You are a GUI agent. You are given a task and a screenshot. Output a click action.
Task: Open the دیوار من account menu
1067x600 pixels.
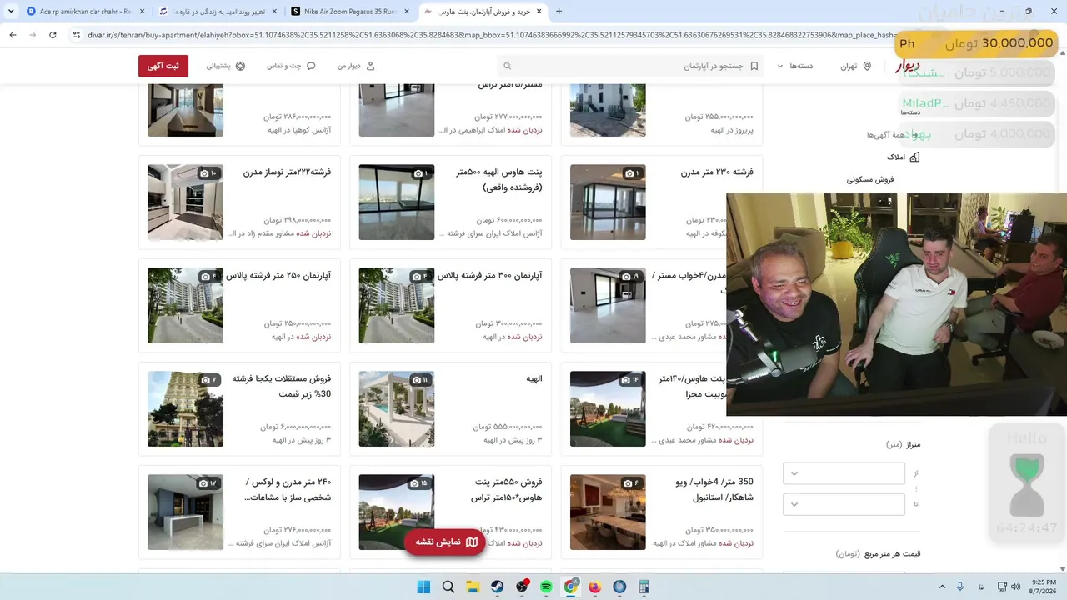(357, 66)
